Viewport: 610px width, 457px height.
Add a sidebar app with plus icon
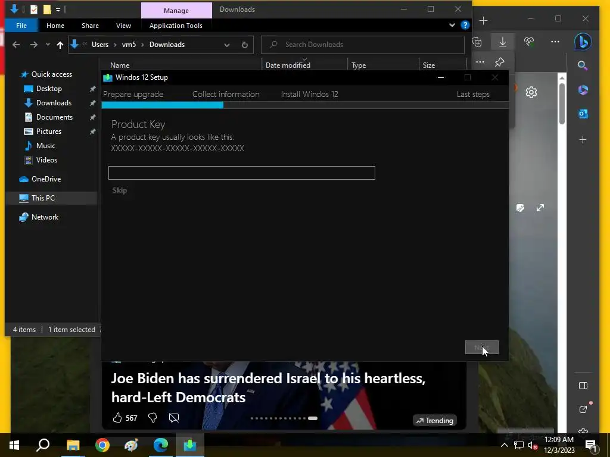pyautogui.click(x=583, y=139)
